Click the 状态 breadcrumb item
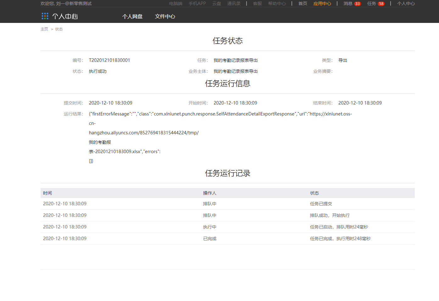Screen dimensions: 439x301 pyautogui.click(x=59, y=29)
